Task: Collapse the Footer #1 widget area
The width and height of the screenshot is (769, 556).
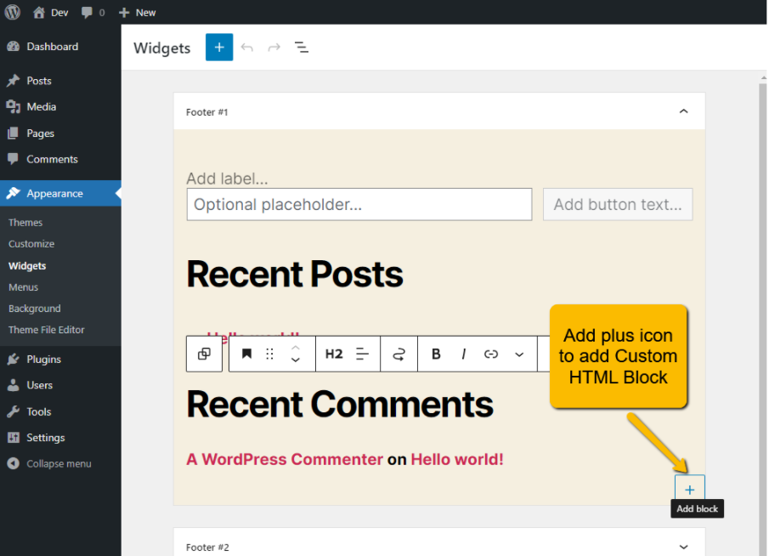Action: 683,111
